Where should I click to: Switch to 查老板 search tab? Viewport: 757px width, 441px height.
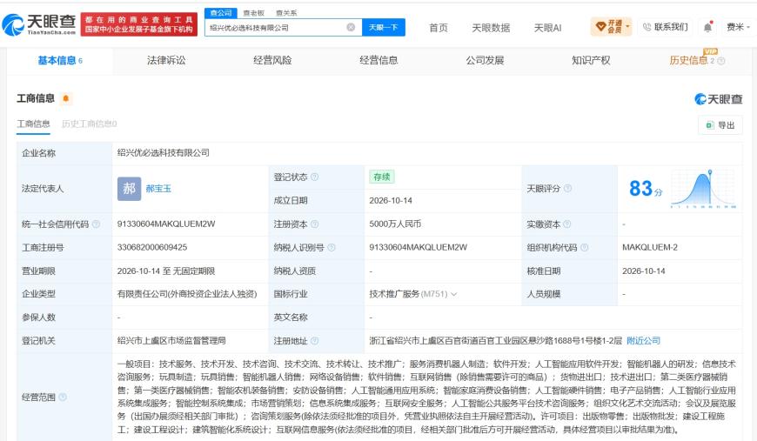(253, 13)
